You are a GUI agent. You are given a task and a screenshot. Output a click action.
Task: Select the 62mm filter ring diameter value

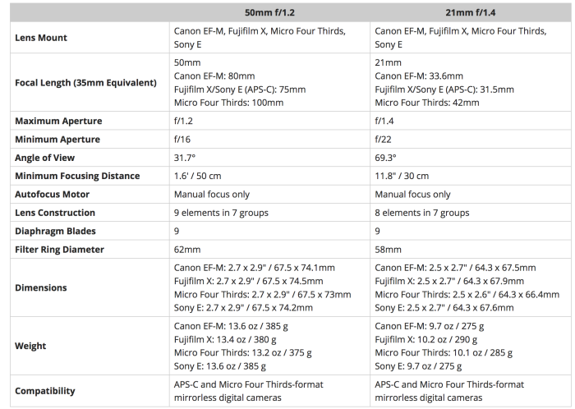(187, 250)
